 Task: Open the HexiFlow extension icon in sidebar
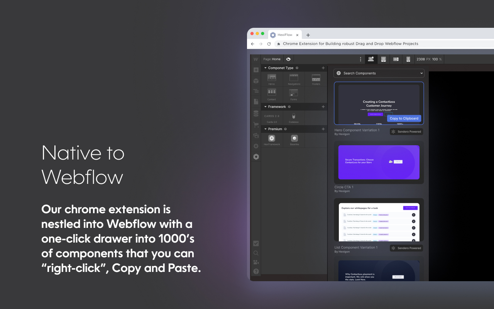pos(256,157)
